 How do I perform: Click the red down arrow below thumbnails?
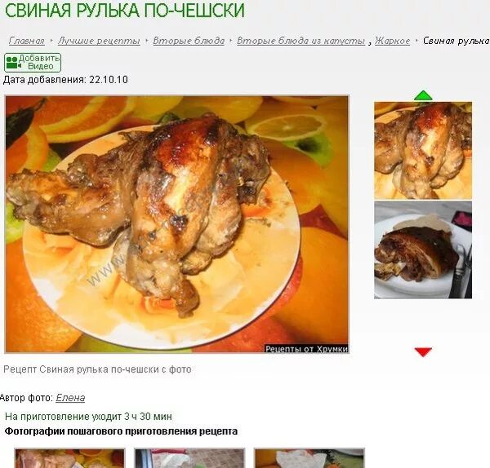423,352
